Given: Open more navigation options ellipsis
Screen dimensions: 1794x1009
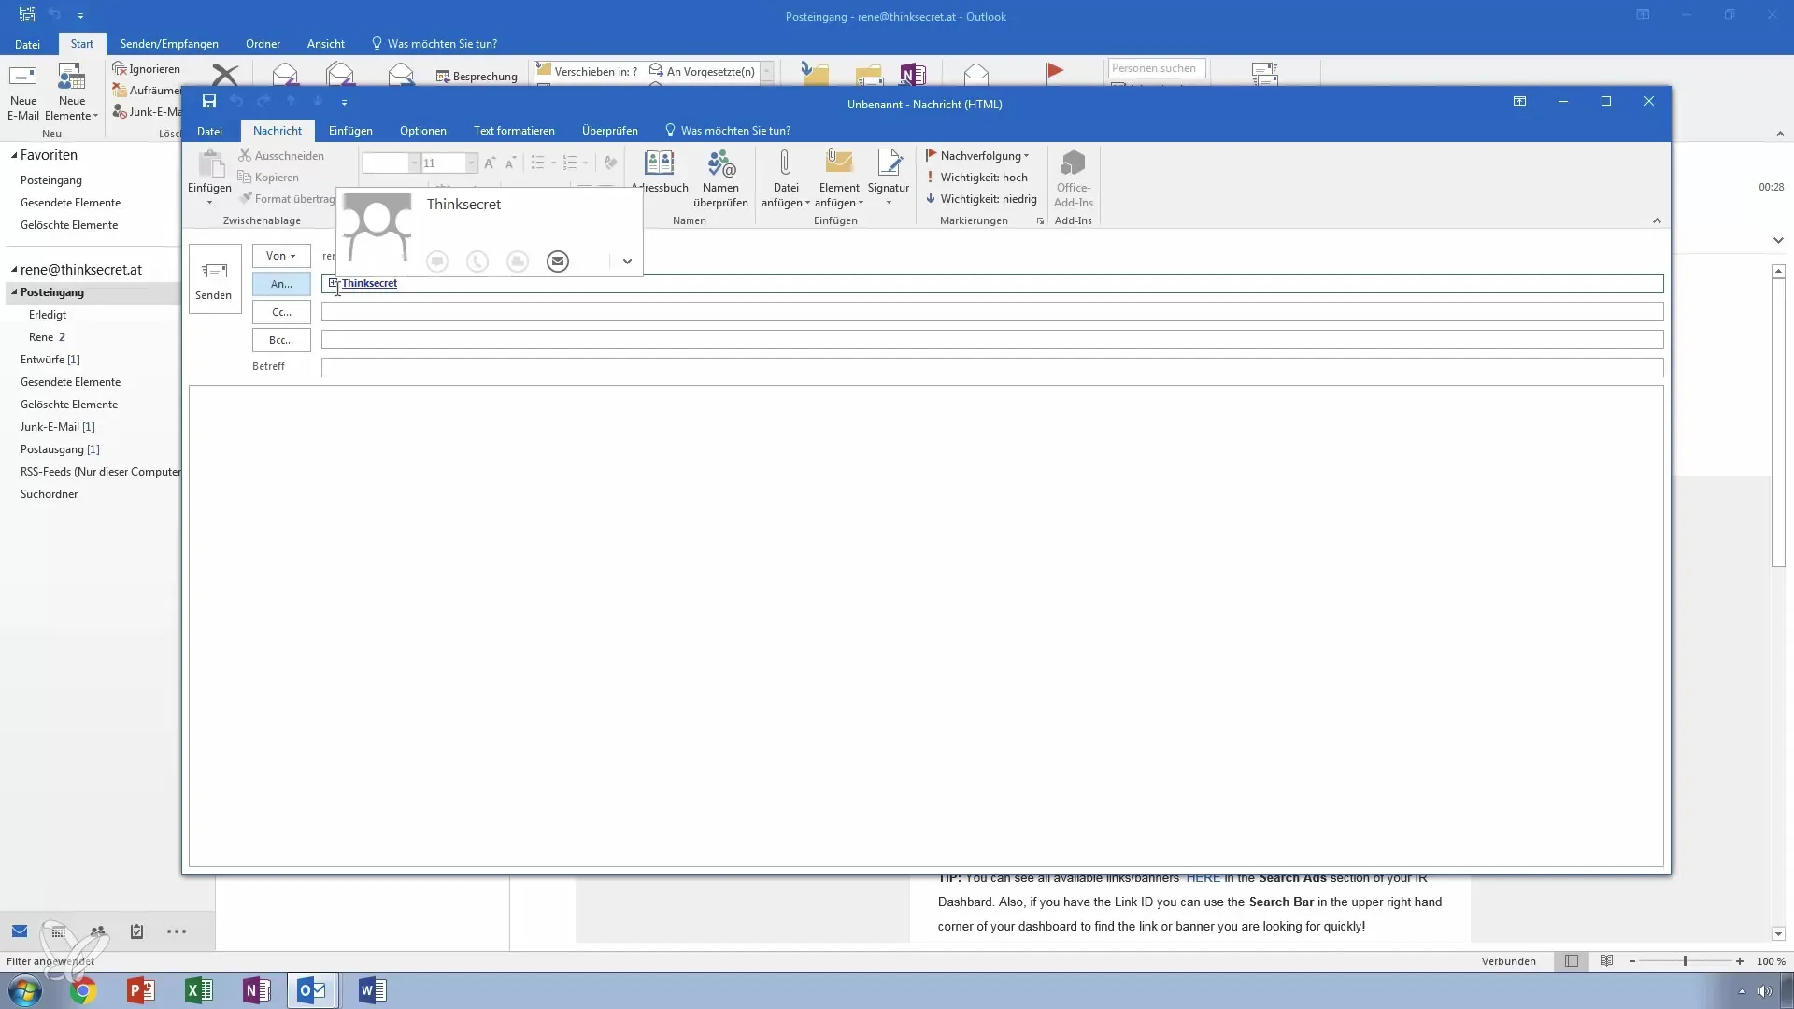Looking at the screenshot, I should (x=177, y=931).
